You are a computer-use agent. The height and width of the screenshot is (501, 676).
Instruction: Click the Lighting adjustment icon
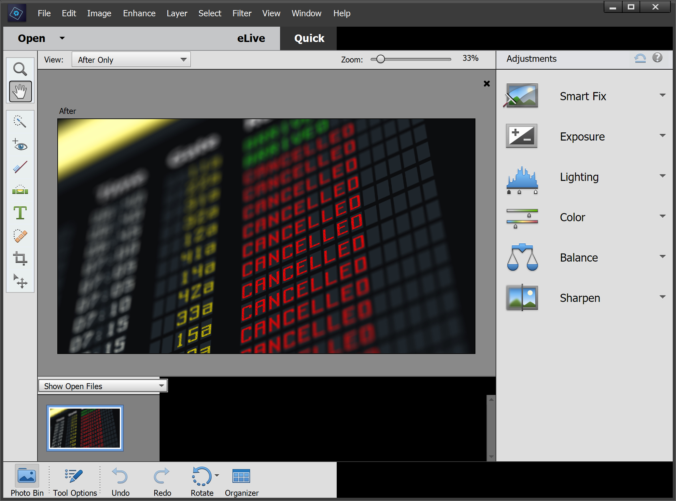(x=521, y=176)
